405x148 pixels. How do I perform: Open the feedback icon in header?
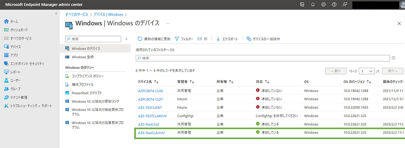pyautogui.click(x=345, y=5)
